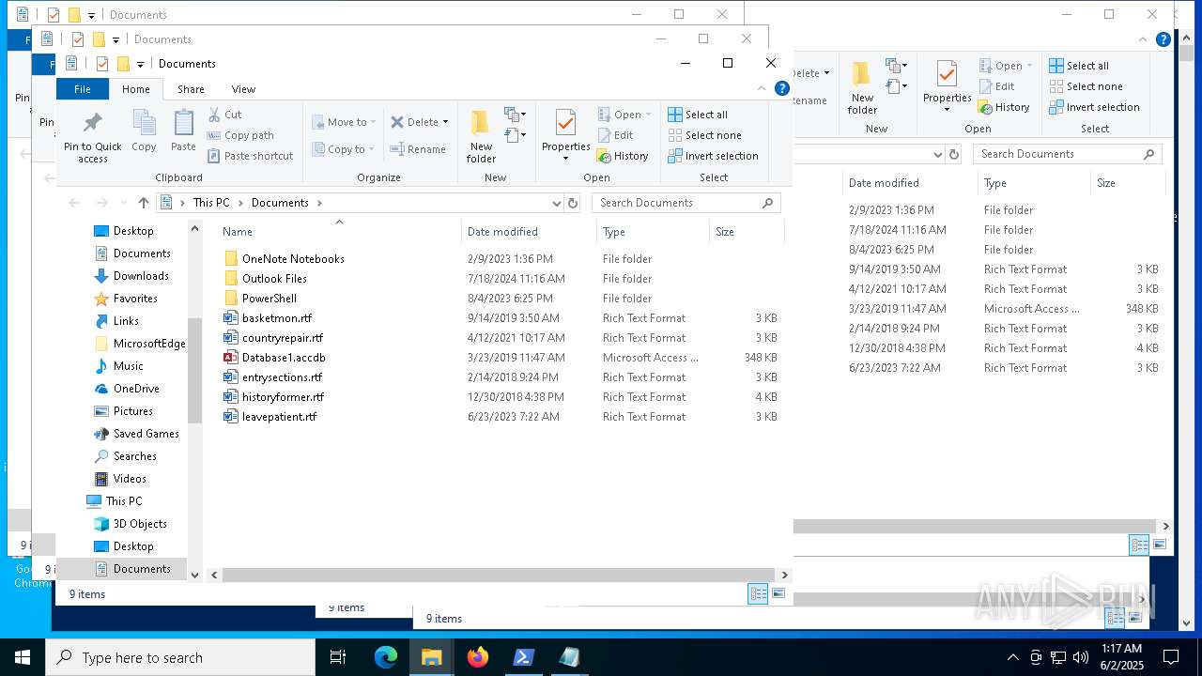Image resolution: width=1202 pixels, height=676 pixels.
Task: Open New item dropdown in New group
Action: 516,115
